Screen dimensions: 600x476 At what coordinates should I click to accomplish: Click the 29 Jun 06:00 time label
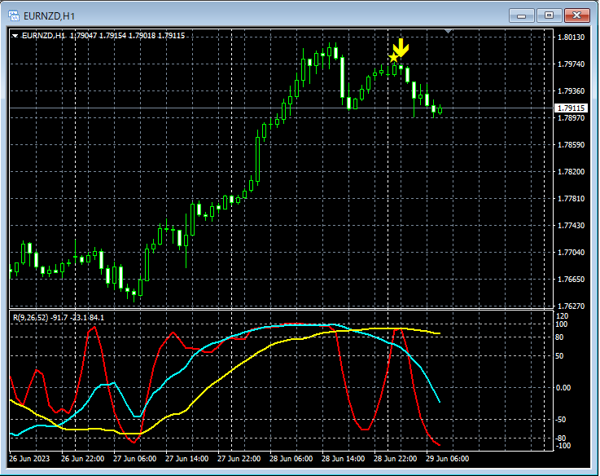click(448, 458)
